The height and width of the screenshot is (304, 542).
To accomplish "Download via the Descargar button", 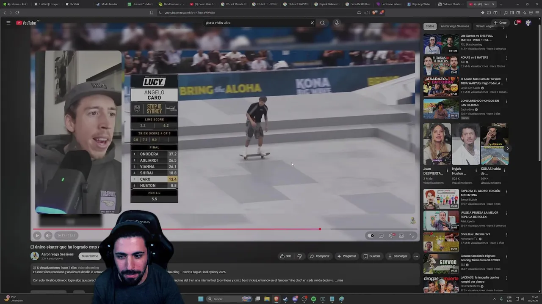I will click(398, 256).
